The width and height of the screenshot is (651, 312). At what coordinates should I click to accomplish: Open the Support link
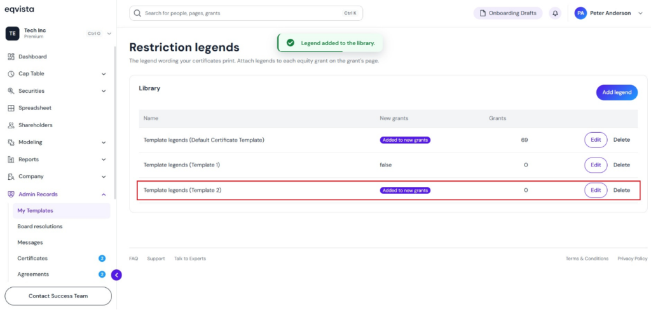[x=156, y=259]
